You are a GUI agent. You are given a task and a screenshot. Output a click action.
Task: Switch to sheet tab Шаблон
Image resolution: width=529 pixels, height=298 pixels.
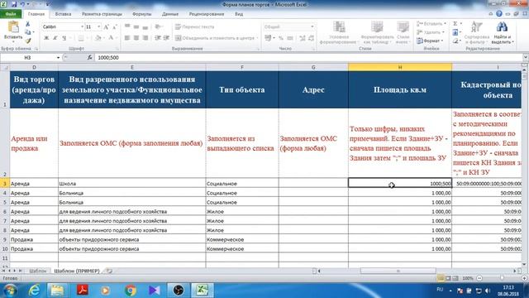click(x=38, y=271)
